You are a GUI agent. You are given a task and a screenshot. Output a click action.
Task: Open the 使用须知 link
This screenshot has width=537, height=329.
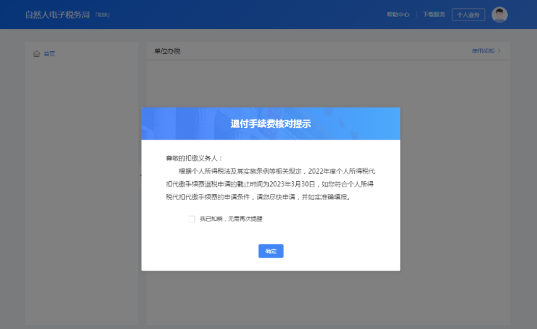(483, 51)
